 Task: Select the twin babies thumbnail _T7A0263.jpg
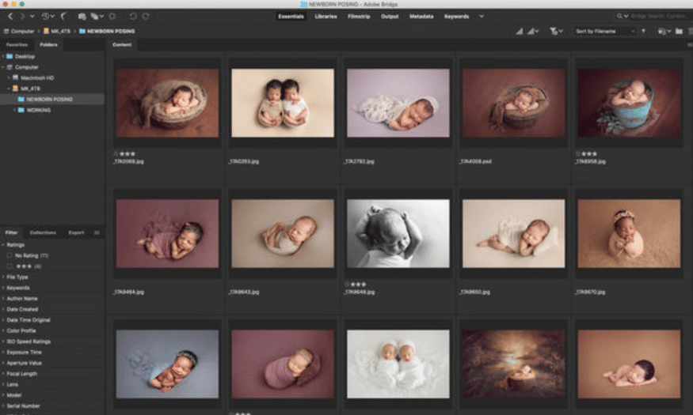283,103
